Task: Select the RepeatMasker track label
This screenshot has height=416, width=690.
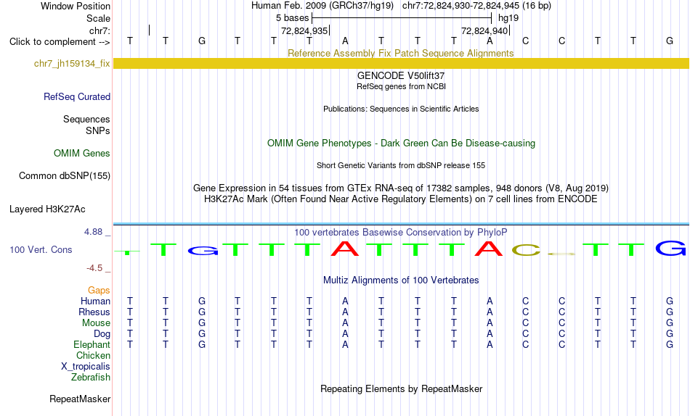Action: tap(80, 399)
